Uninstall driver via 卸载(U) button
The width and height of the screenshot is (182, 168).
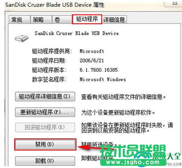(x=45, y=161)
